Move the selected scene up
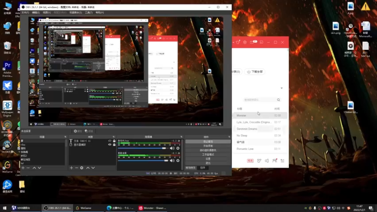The height and width of the screenshot is (212, 377). coord(34,168)
